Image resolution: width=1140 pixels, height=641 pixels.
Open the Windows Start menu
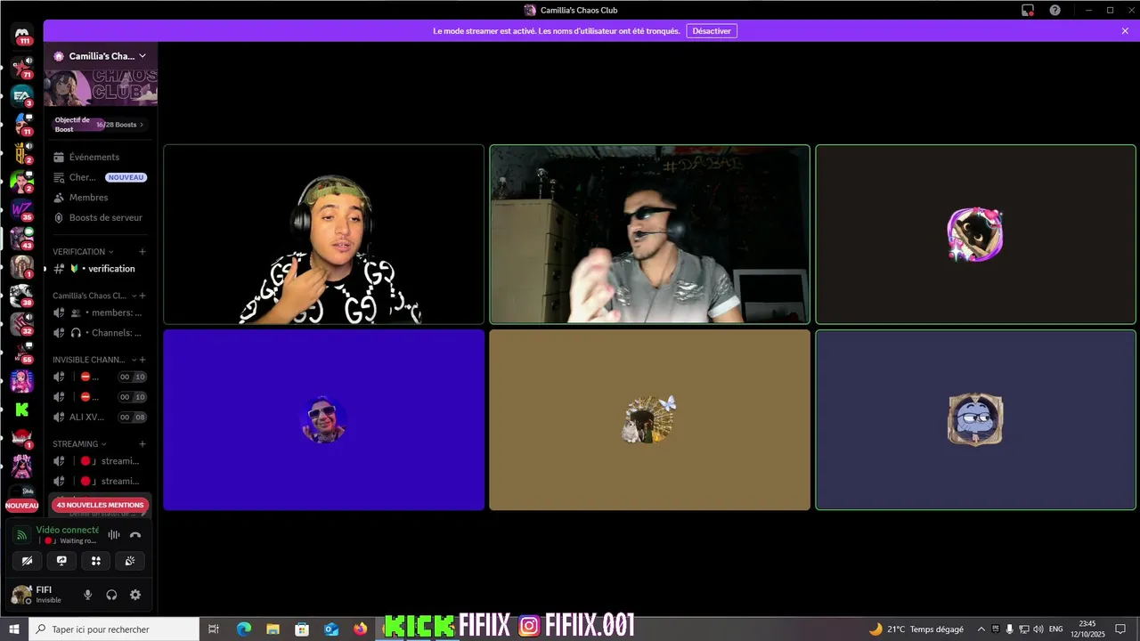15,629
